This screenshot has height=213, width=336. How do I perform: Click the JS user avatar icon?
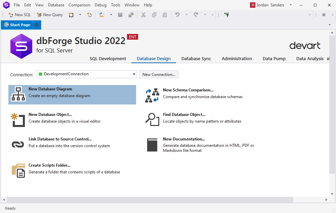(253, 5)
